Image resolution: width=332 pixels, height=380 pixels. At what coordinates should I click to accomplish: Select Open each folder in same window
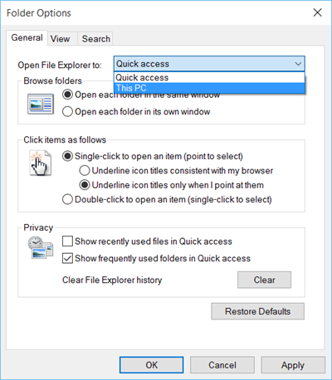[67, 95]
